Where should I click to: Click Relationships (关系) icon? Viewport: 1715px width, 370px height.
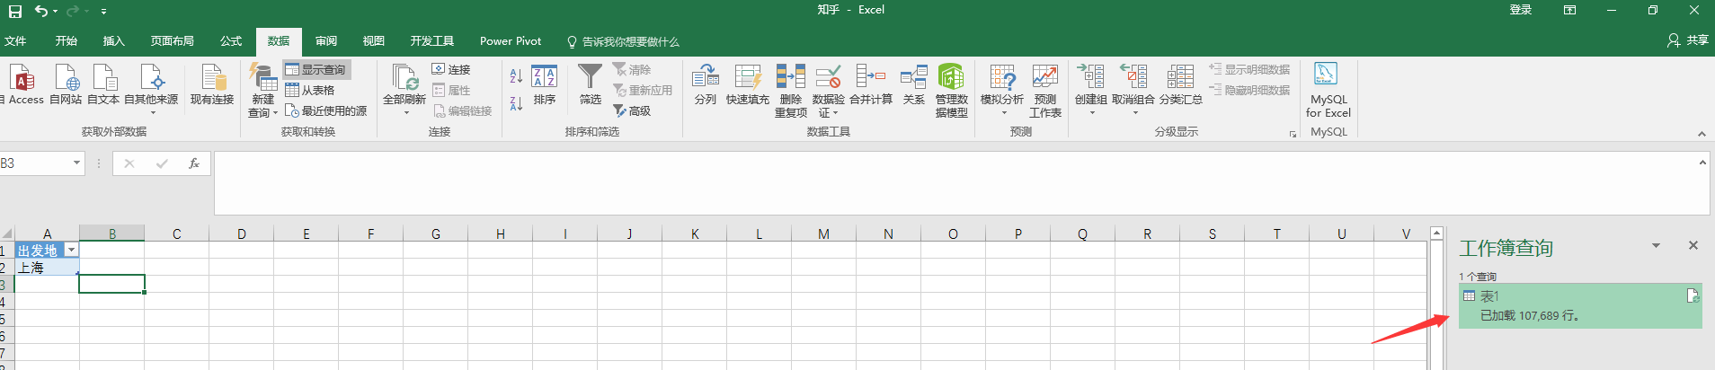[x=914, y=84]
